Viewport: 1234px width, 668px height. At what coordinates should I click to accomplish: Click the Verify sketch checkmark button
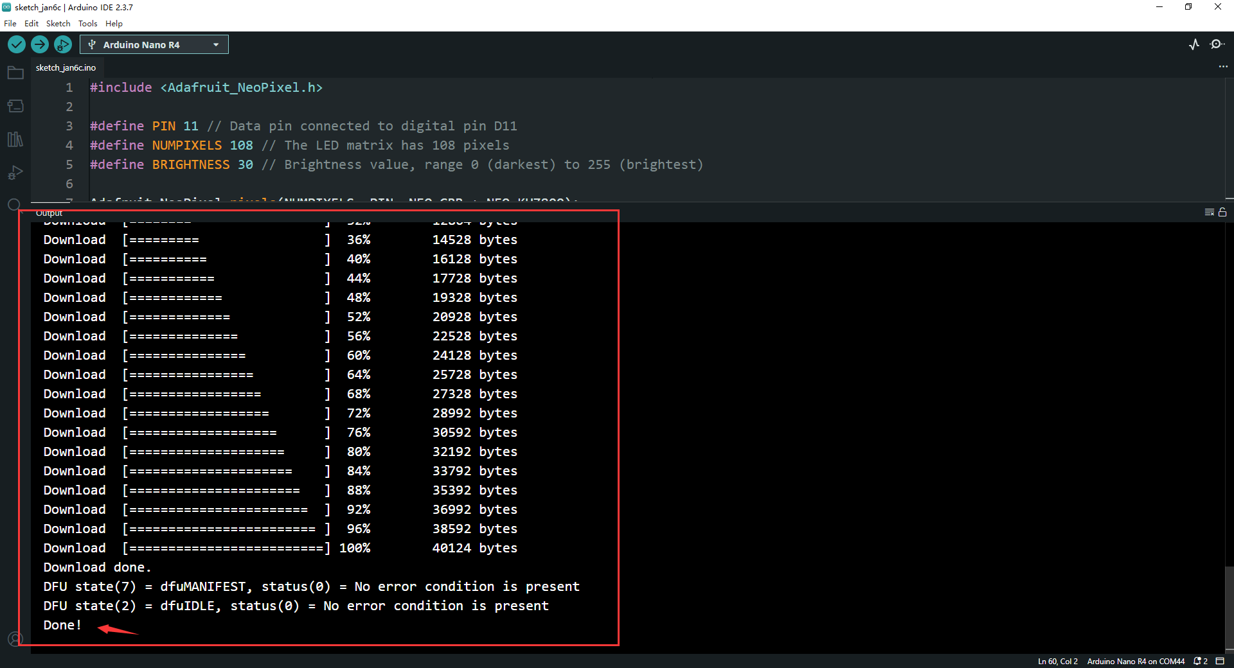17,44
